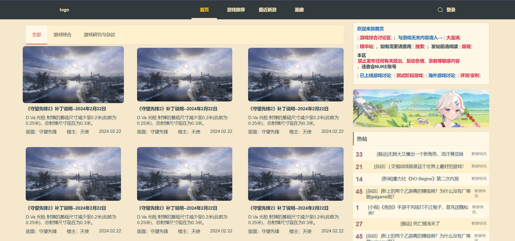515x241 pixels.
Task: Open the enlarged first card's landscape thumbnail
Action: (73, 75)
